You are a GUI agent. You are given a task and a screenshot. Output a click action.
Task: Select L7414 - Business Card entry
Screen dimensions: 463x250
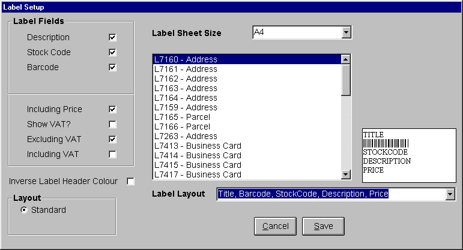[247, 155]
